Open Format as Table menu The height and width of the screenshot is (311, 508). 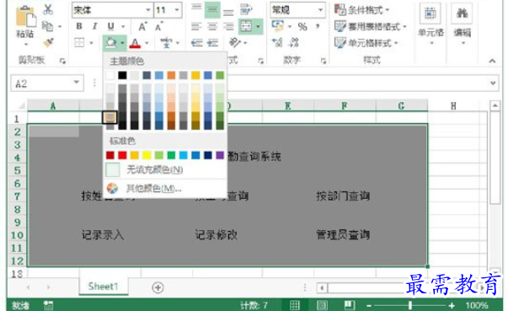[371, 26]
